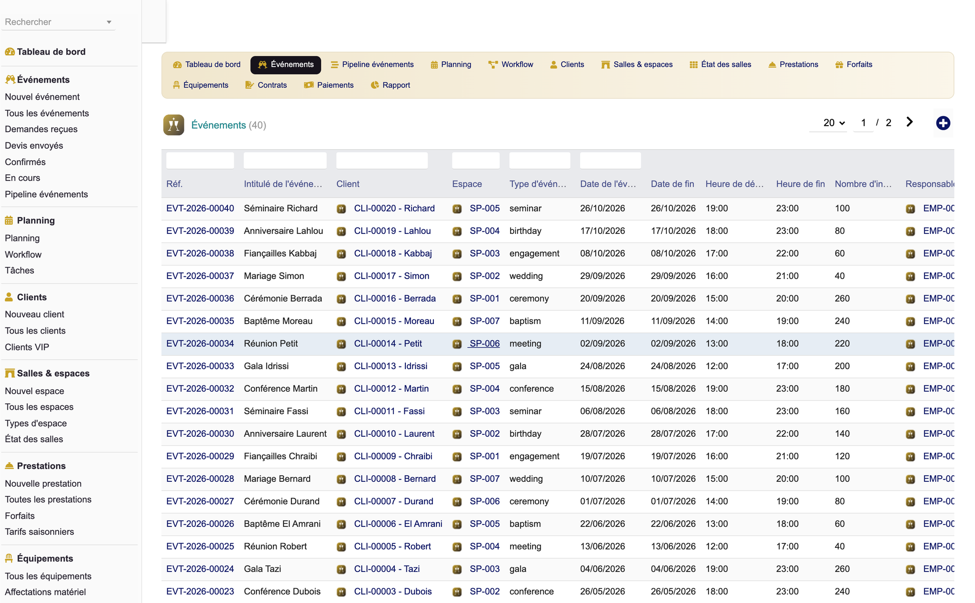Open Types d'espace in the sidebar
This screenshot has height=603, width=975.
pyautogui.click(x=36, y=423)
